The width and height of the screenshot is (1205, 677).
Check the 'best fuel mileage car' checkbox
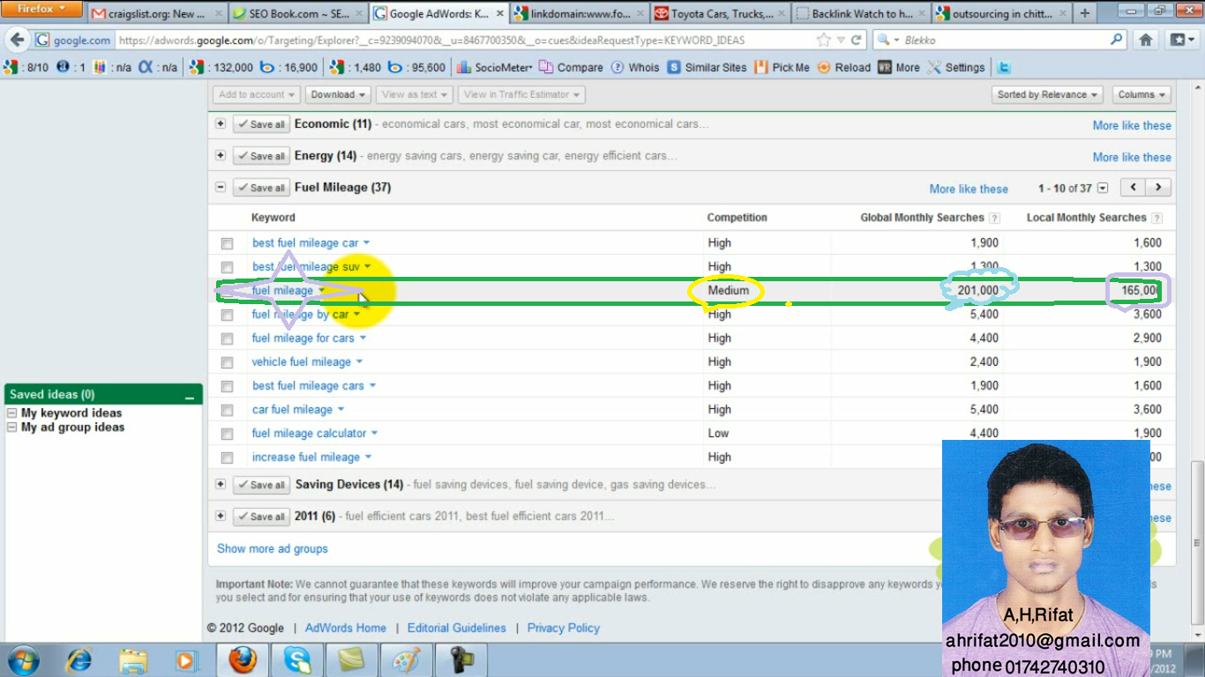pyautogui.click(x=227, y=243)
